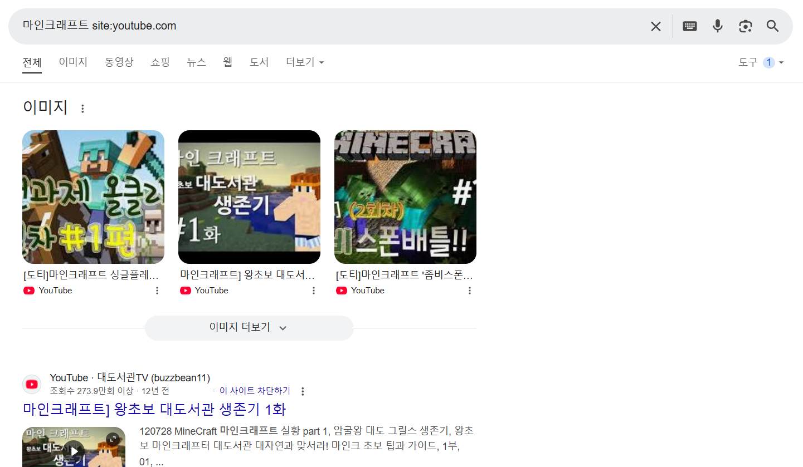Viewport: 803px width, 467px height.
Task: Open image search with the camera lens icon
Action: (746, 26)
